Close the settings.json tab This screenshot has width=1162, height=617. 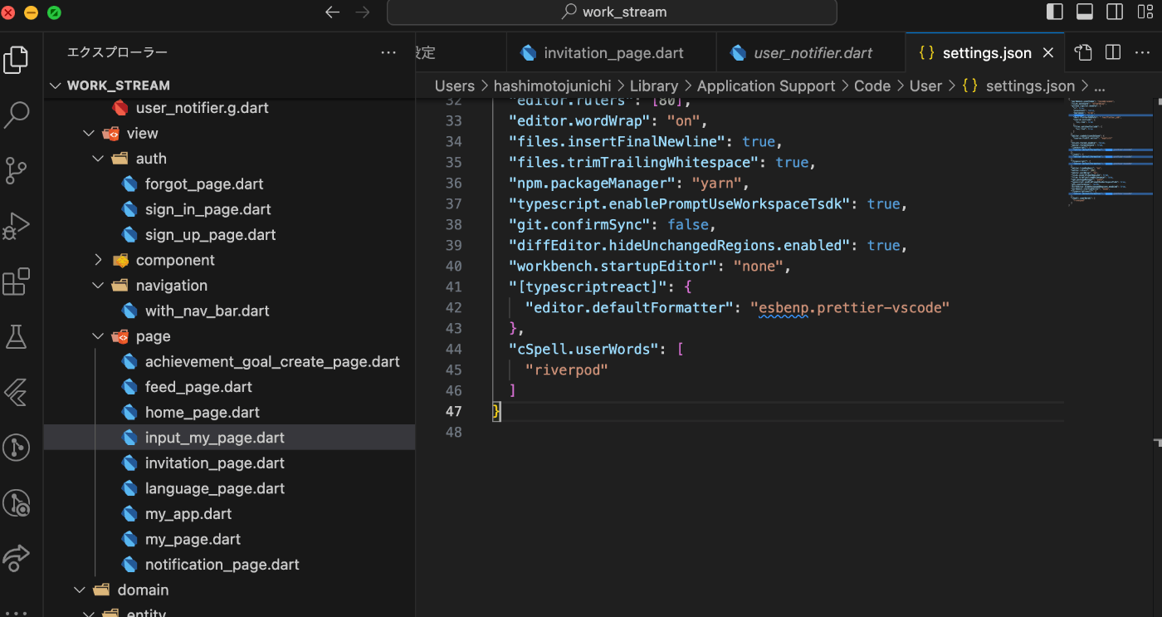pyautogui.click(x=1048, y=53)
